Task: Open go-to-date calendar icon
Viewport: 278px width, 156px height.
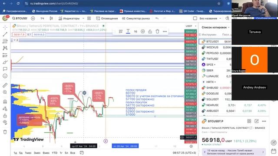Action: (82, 153)
